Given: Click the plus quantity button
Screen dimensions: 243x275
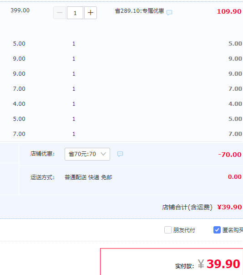Looking at the screenshot, I should click(x=91, y=13).
